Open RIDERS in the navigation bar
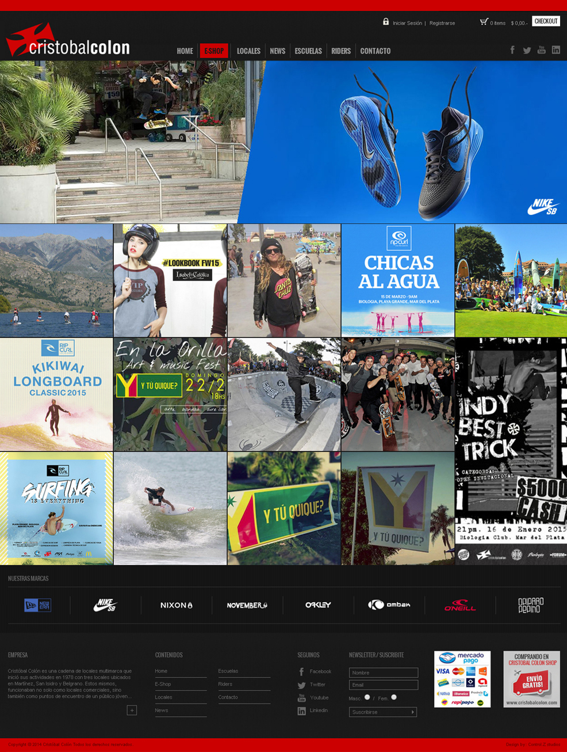Viewport: 567px width, 752px height. pos(341,51)
